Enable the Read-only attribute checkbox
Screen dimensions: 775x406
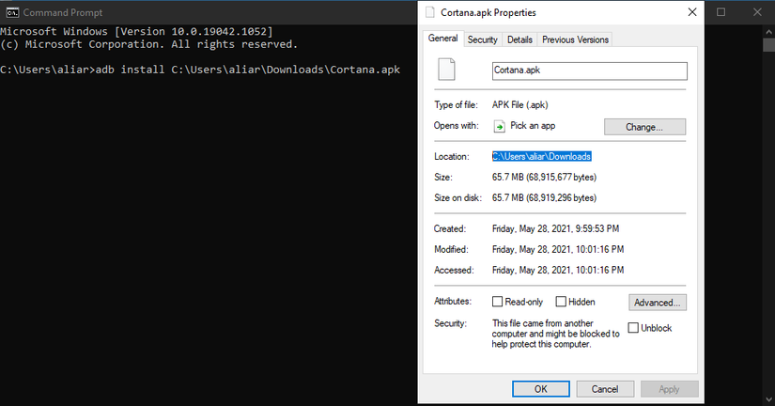click(497, 302)
